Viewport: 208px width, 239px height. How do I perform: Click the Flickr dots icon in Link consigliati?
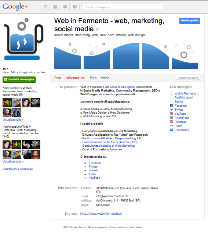171,126
